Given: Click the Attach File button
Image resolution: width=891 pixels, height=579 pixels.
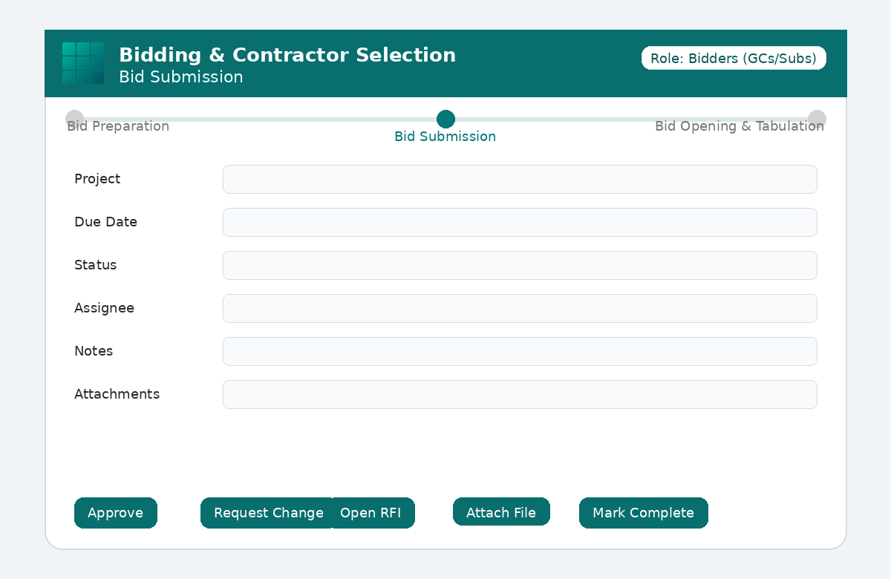Looking at the screenshot, I should point(501,513).
